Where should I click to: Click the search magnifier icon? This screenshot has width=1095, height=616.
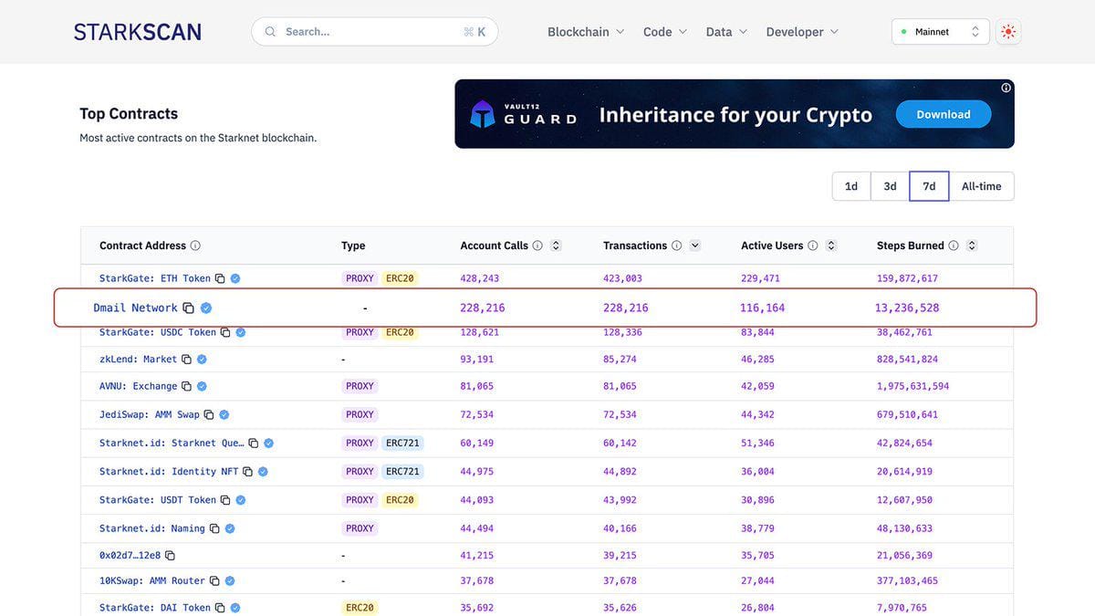click(x=270, y=32)
